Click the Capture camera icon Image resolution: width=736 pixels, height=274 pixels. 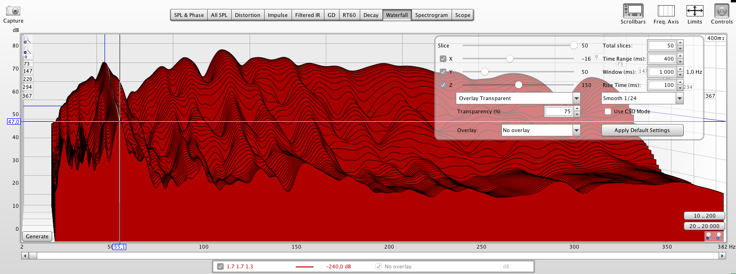13,11
